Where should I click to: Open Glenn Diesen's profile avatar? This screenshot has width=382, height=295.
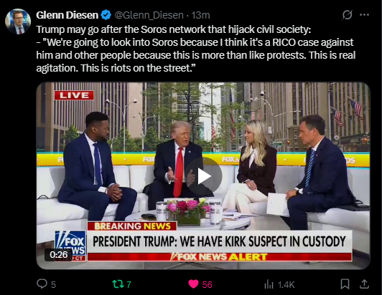point(18,21)
